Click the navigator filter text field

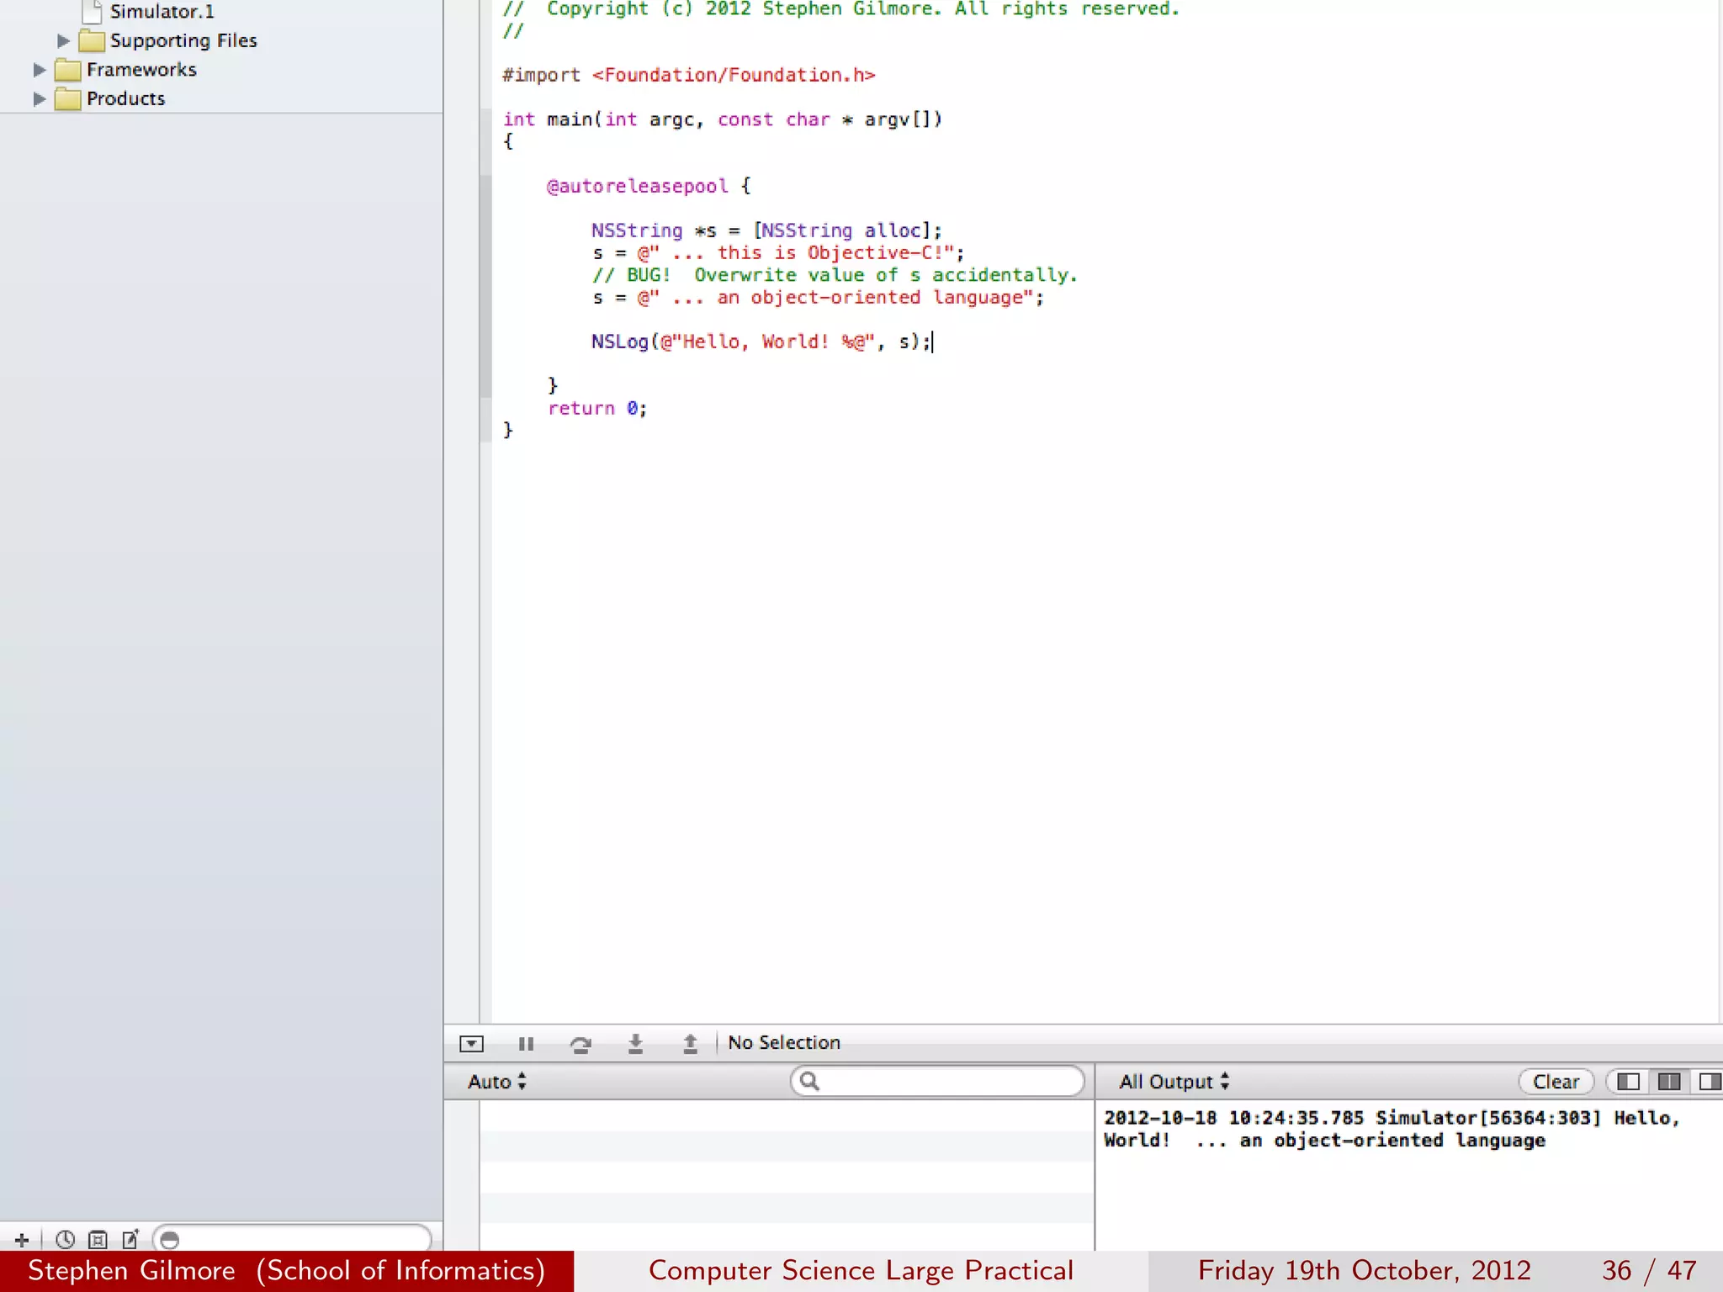293,1239
